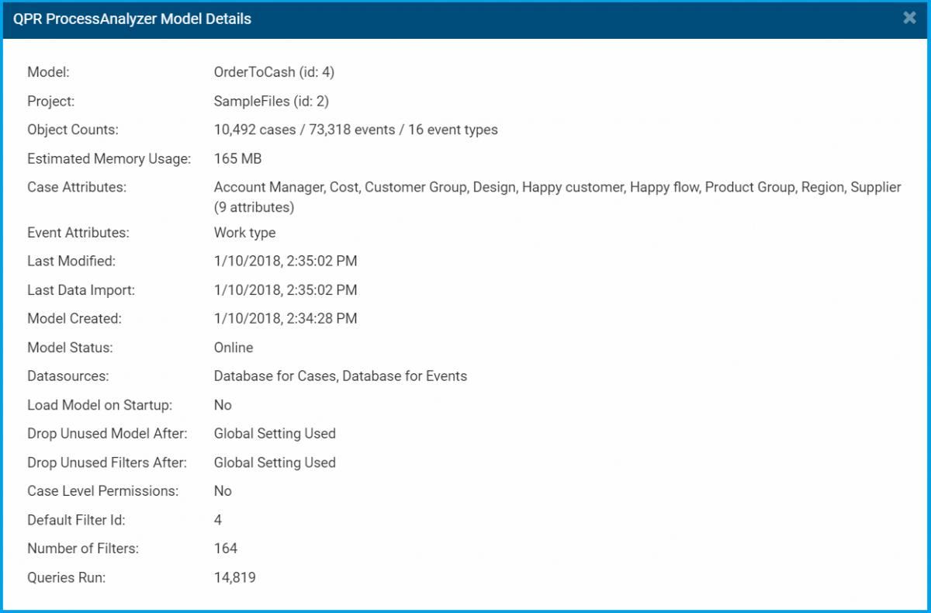The image size is (931, 613).
Task: Click the 'Queries Run:' label
Action: pyautogui.click(x=66, y=577)
